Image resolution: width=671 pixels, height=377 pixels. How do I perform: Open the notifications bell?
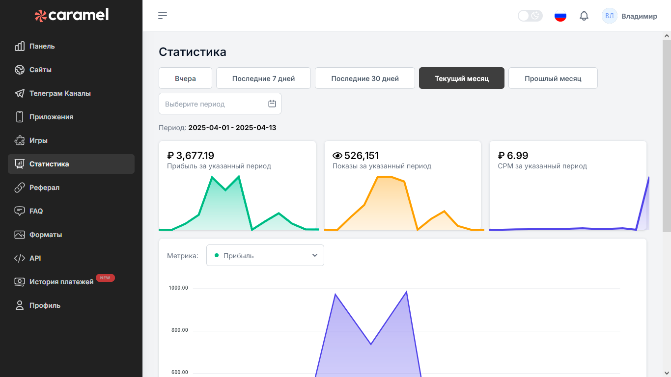coord(584,16)
